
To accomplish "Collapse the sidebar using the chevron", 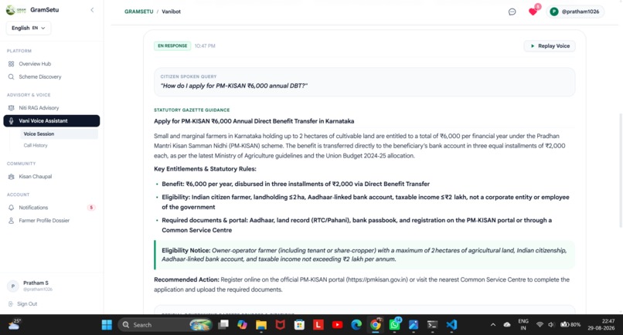I will pyautogui.click(x=92, y=10).
